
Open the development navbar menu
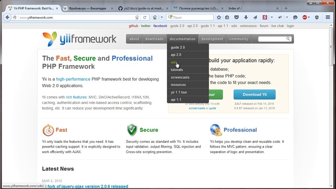(212, 39)
